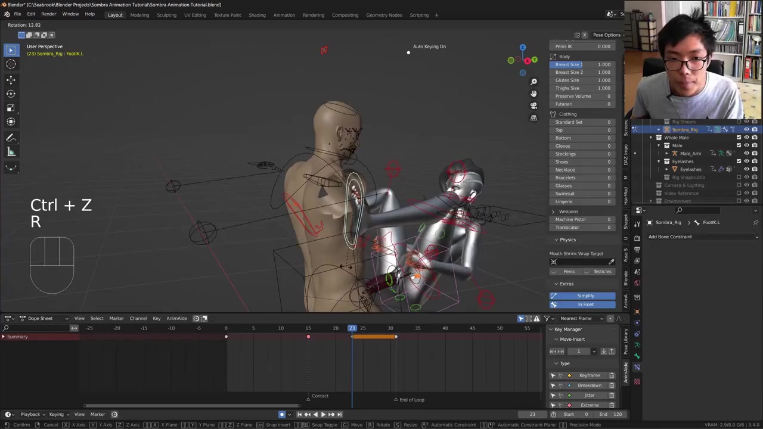763x429 pixels.
Task: Activate the Rotate tool in the left toolbar
Action: click(11, 94)
